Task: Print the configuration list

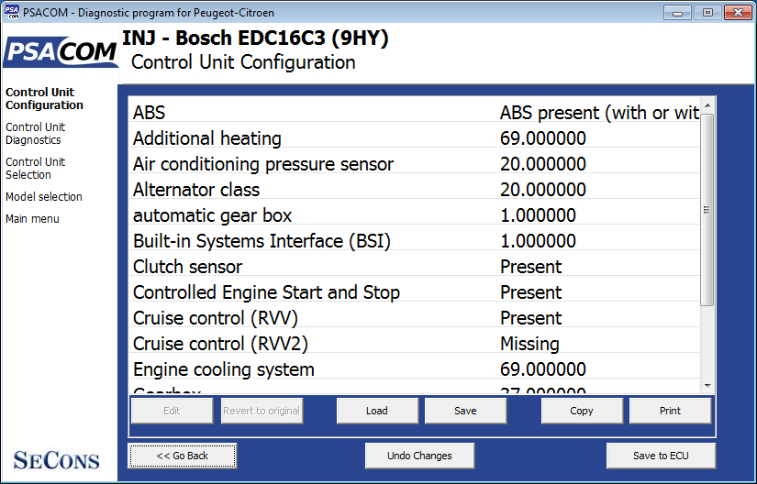Action: click(670, 411)
